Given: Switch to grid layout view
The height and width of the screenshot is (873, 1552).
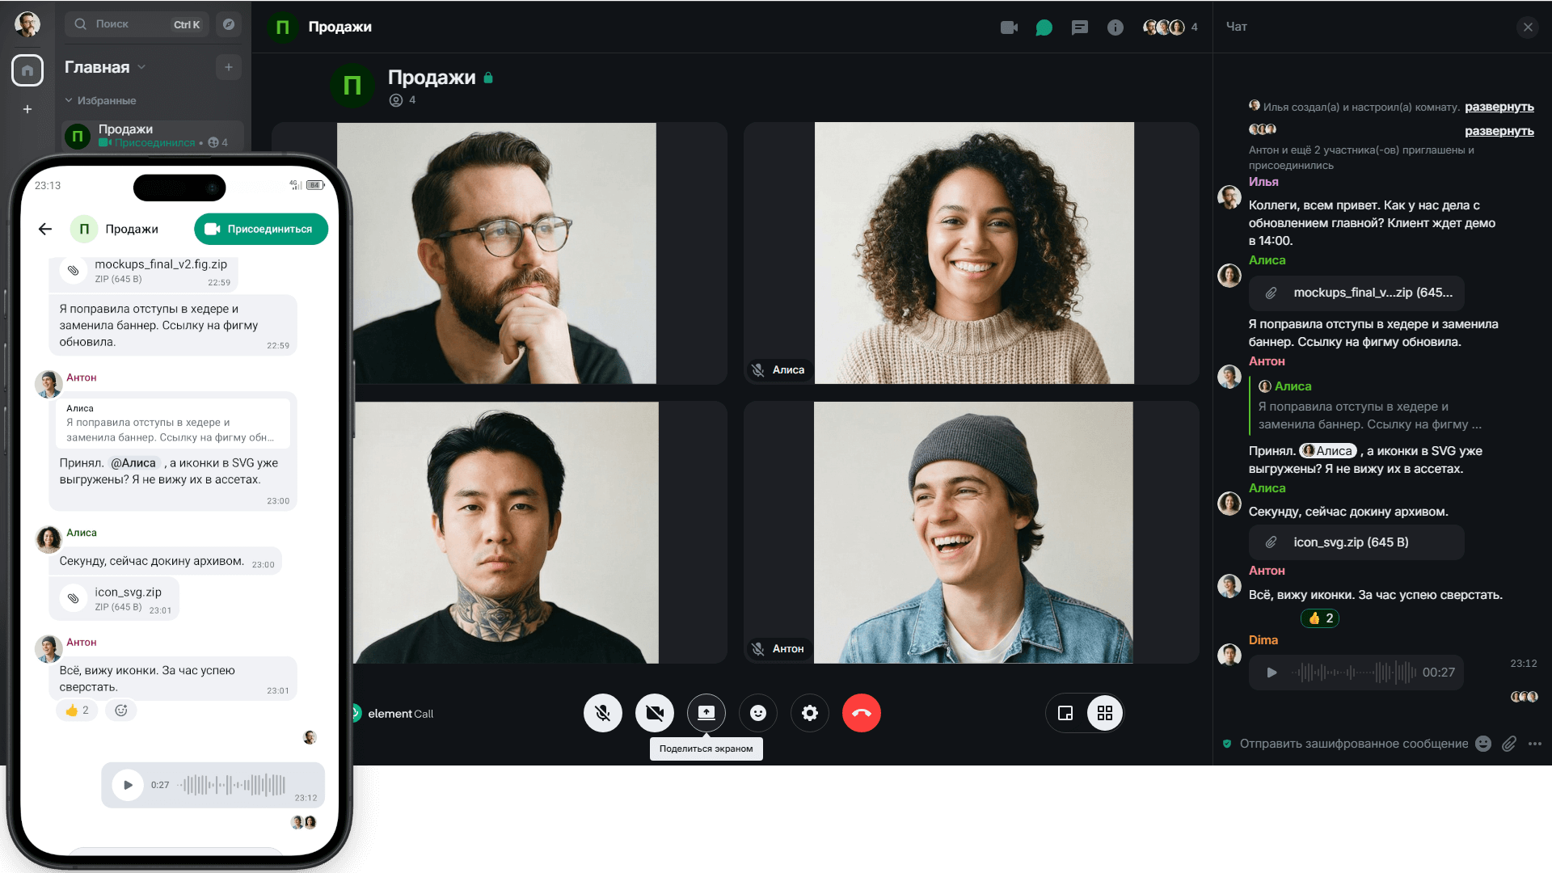Looking at the screenshot, I should coord(1105,713).
